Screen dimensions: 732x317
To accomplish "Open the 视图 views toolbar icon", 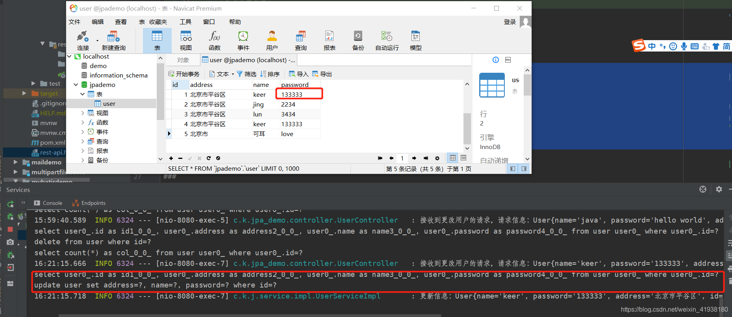I will coord(186,41).
